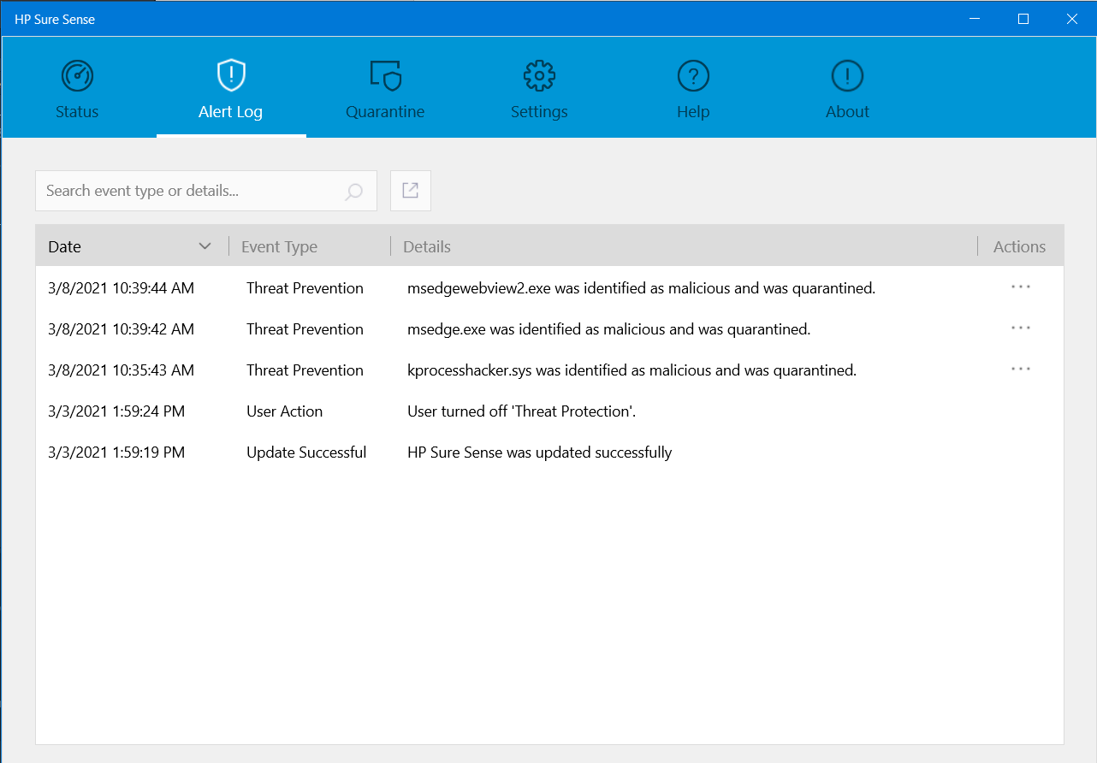Screen dimensions: 1097x763
Task: Select the Alert Log shield icon
Action: 231,75
